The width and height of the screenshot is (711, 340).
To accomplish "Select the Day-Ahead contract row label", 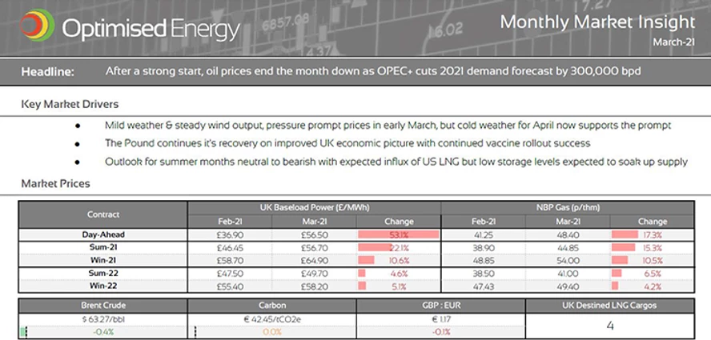I will [102, 234].
